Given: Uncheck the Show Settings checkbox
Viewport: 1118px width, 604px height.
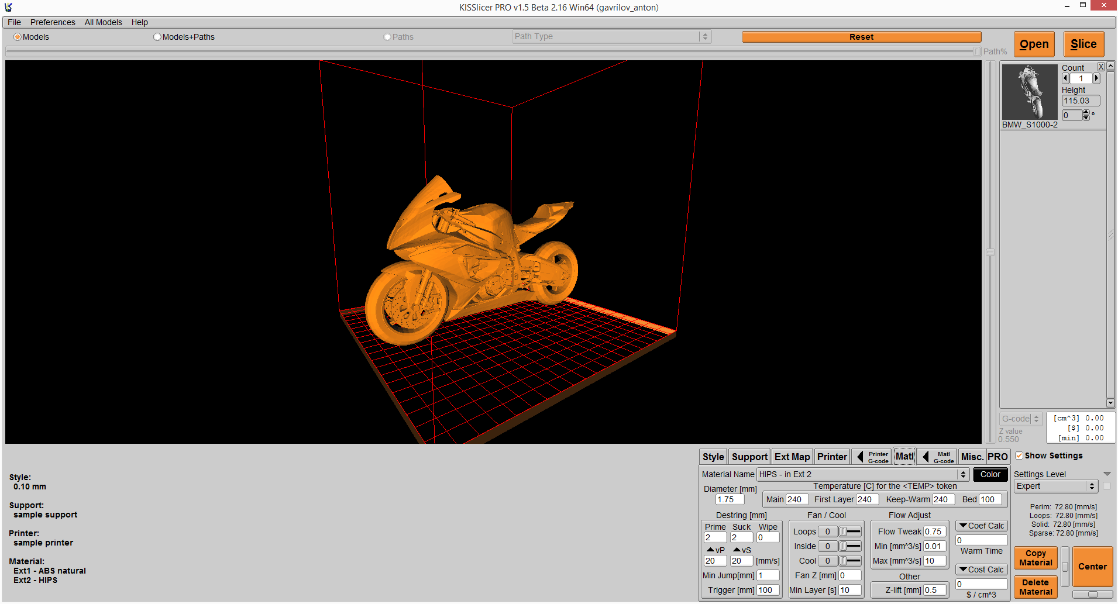Looking at the screenshot, I should [x=1019, y=455].
